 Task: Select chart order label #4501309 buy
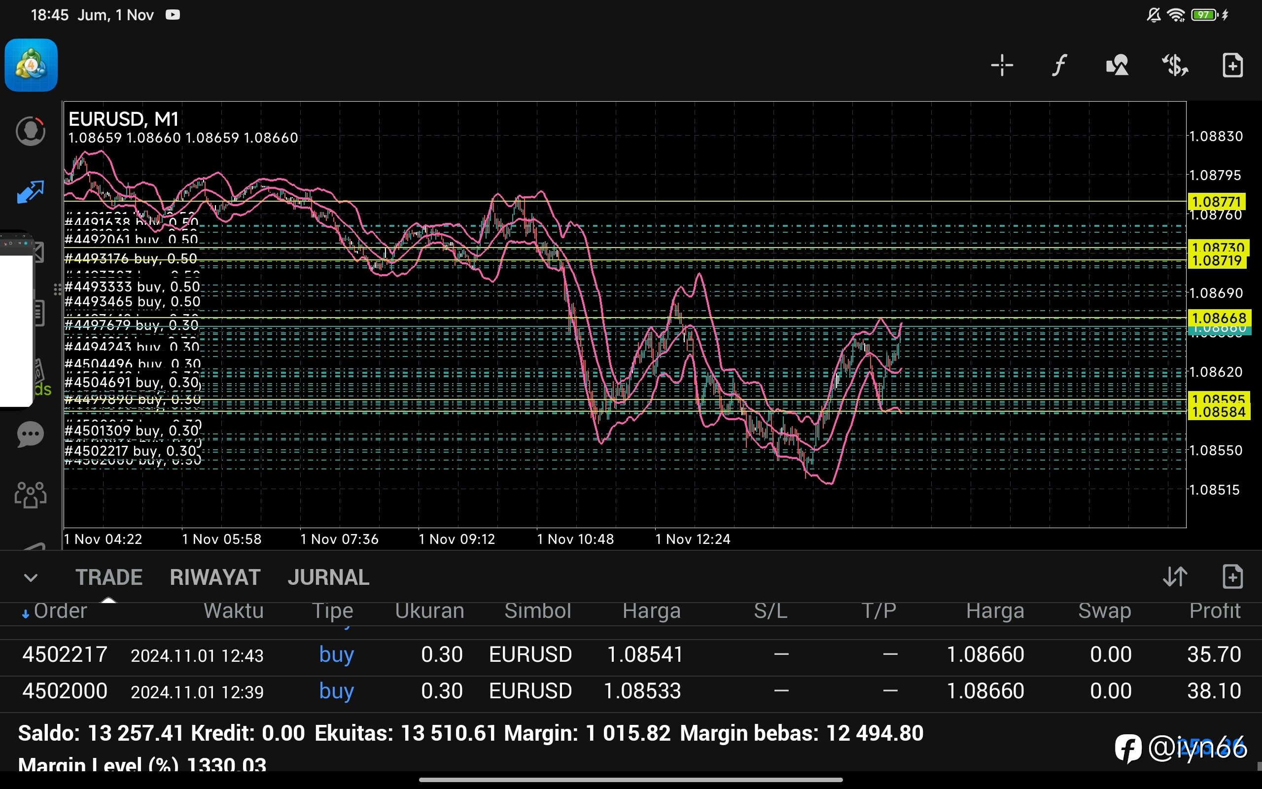pyautogui.click(x=132, y=431)
